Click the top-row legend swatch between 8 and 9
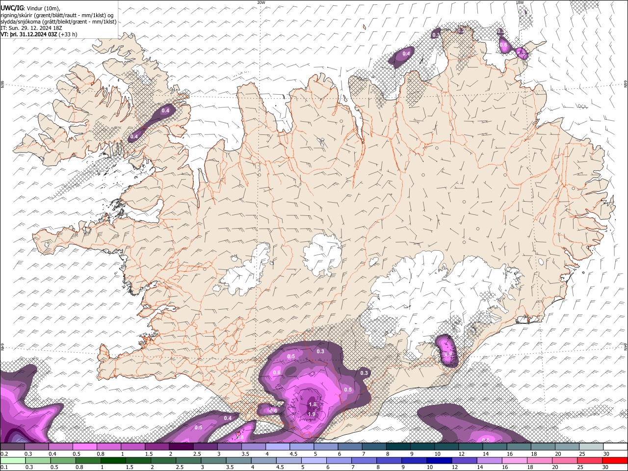The image size is (628, 471). click(x=398, y=447)
